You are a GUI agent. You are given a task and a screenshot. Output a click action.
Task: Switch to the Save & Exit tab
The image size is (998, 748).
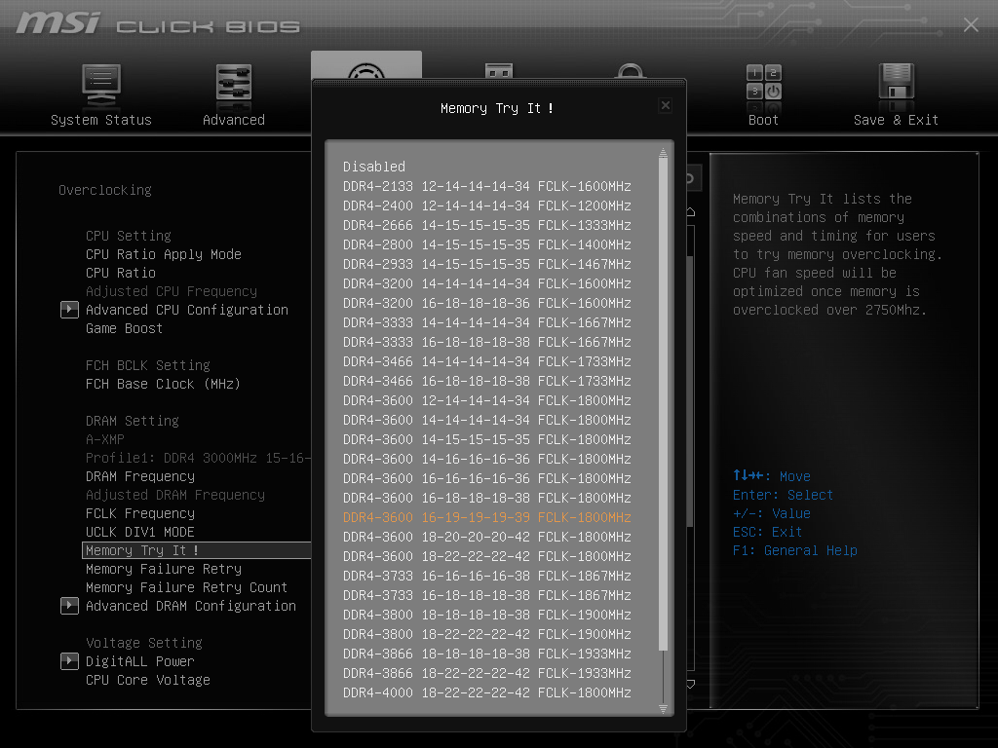[x=897, y=120]
